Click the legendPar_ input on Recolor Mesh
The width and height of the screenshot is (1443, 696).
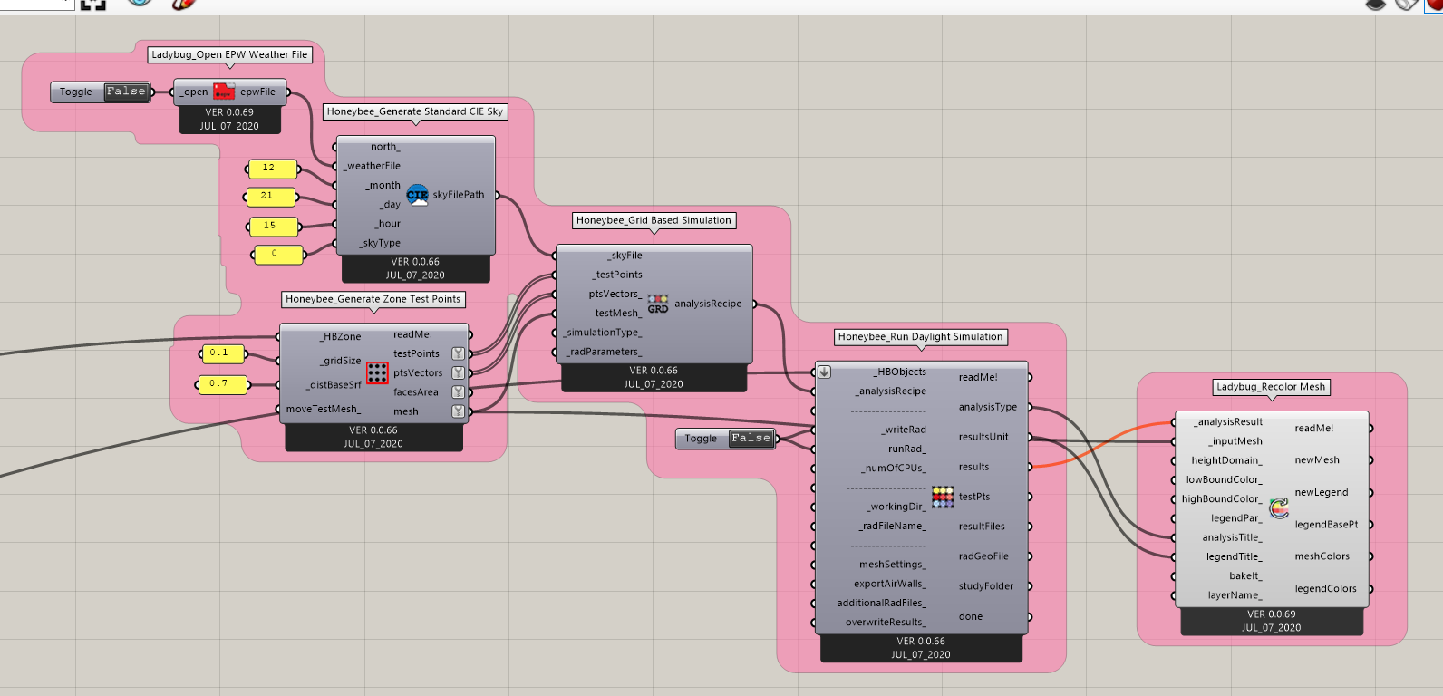[x=1236, y=518]
